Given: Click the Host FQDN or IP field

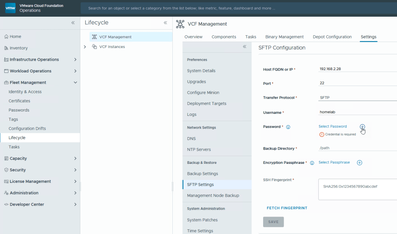Looking at the screenshot, I should coord(357,69).
